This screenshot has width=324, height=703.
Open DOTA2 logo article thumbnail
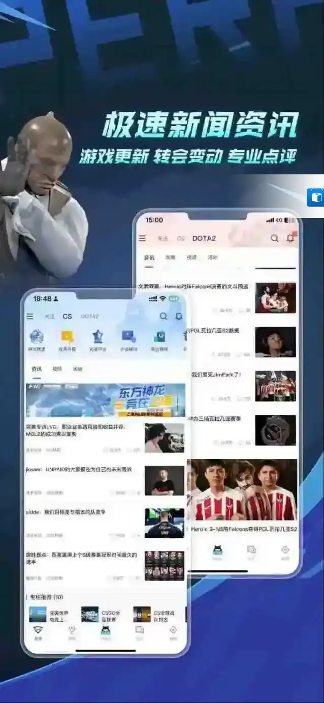[275, 431]
